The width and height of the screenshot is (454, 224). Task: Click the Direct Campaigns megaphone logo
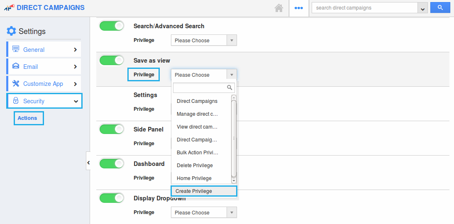click(9, 7)
